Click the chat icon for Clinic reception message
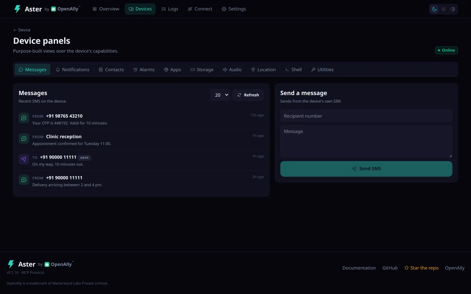 pyautogui.click(x=24, y=139)
